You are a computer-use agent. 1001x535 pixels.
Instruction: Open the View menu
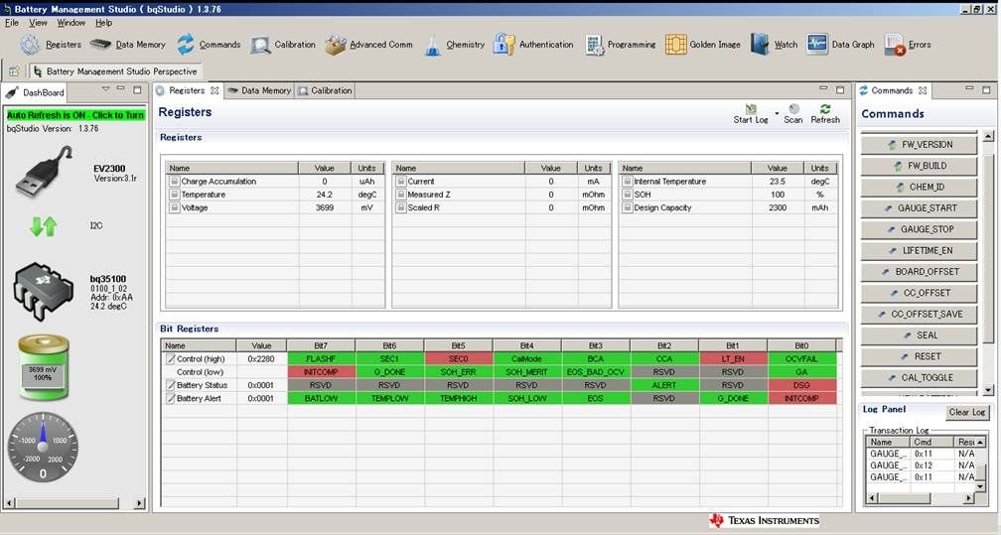pyautogui.click(x=38, y=23)
